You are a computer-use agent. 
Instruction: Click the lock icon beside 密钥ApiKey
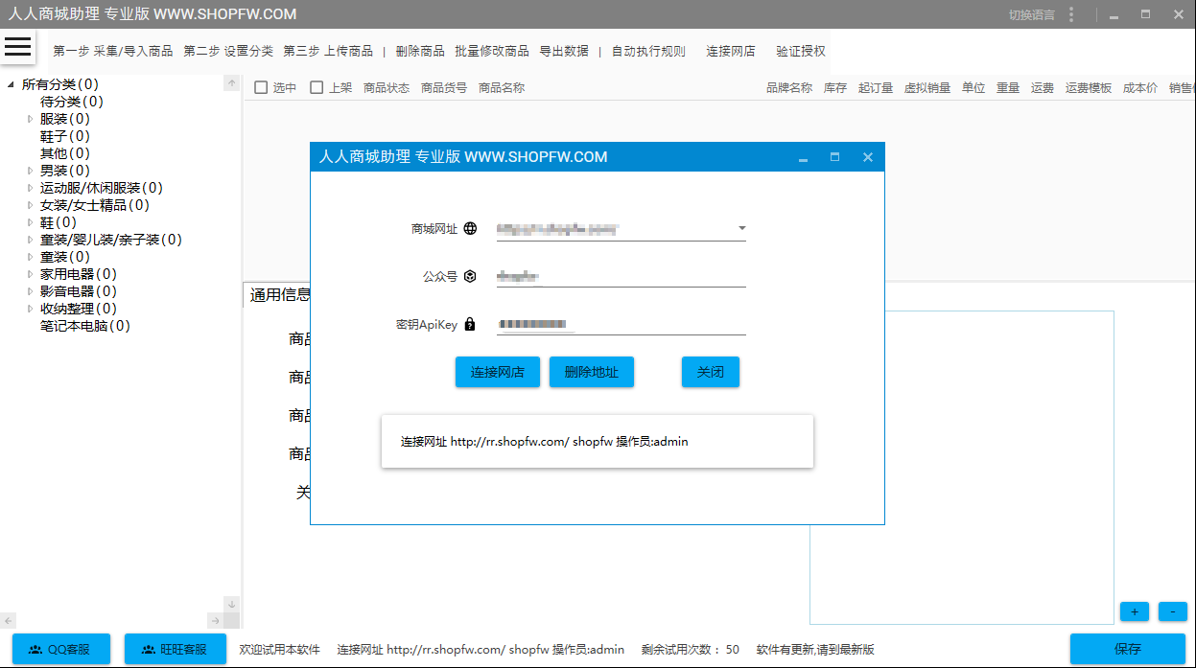[470, 325]
